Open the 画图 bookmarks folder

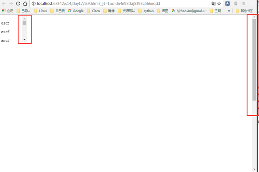click(163, 11)
